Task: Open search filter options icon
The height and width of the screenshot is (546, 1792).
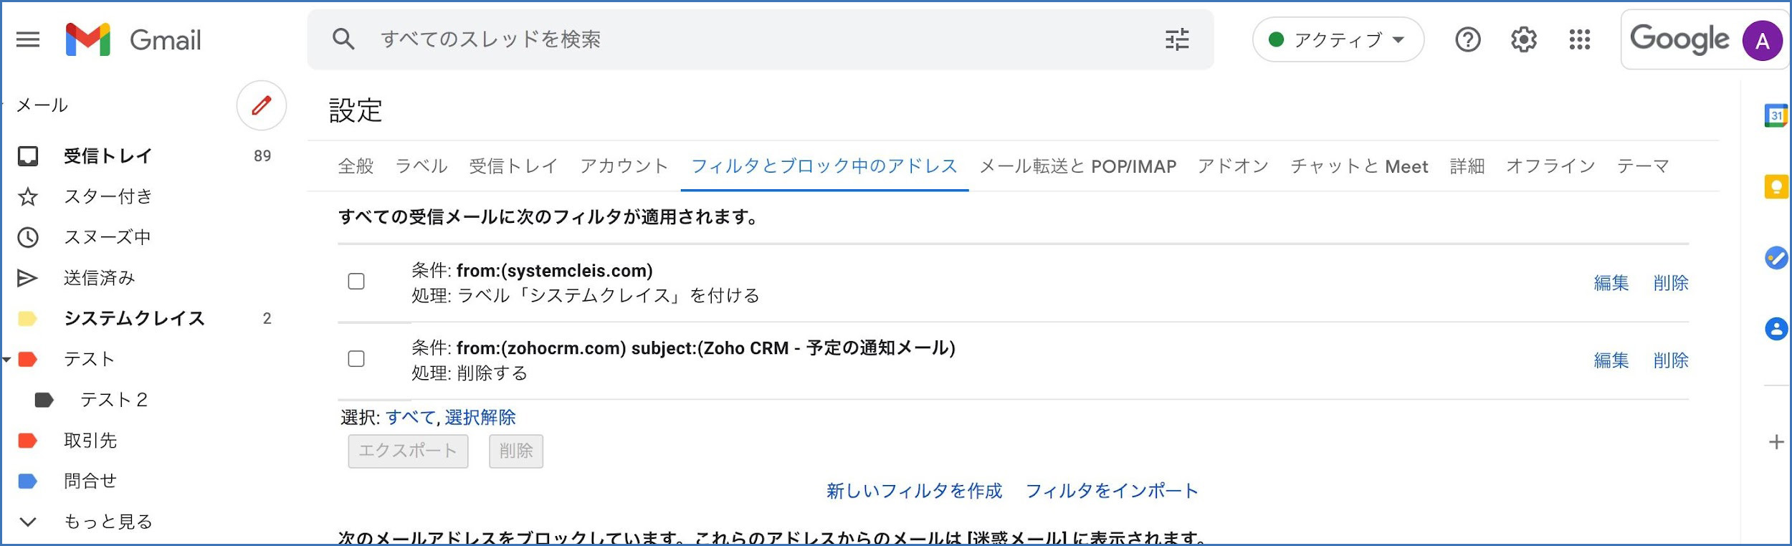Action: (1177, 39)
